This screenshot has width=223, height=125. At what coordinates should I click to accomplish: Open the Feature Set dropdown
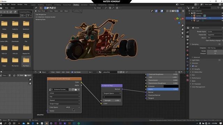(x=215, y=35)
